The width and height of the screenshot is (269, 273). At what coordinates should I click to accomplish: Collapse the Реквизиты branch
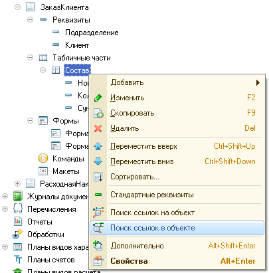coord(30,20)
